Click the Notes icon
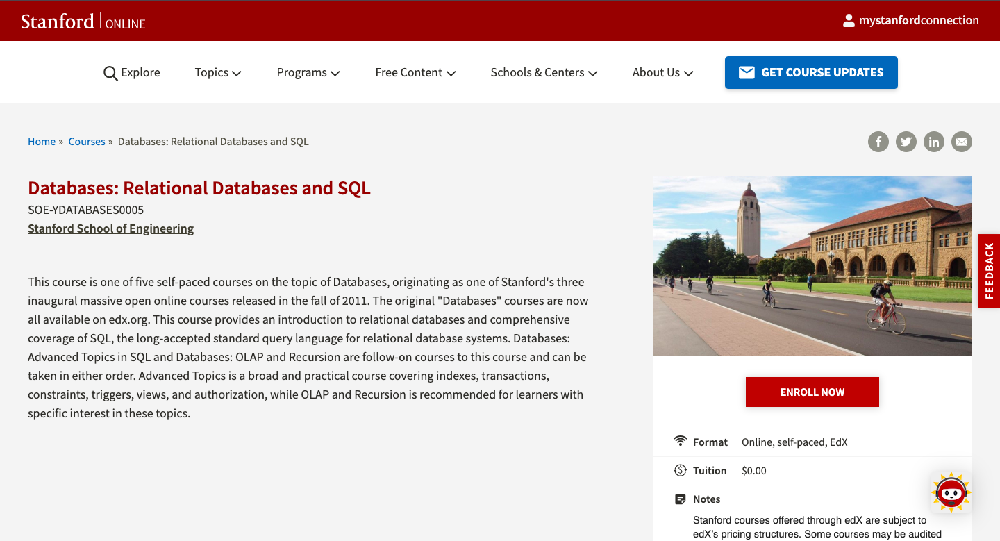 tap(681, 499)
